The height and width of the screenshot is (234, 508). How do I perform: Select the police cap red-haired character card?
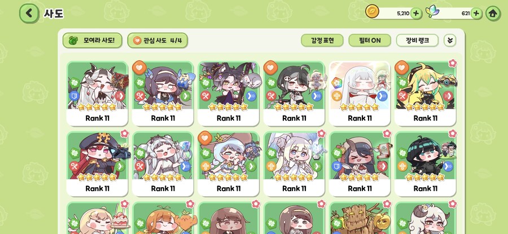97,164
